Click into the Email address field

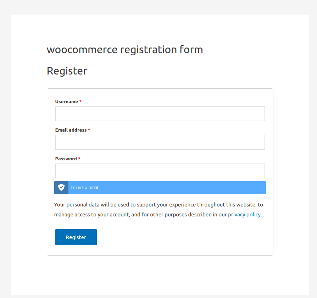point(160,142)
